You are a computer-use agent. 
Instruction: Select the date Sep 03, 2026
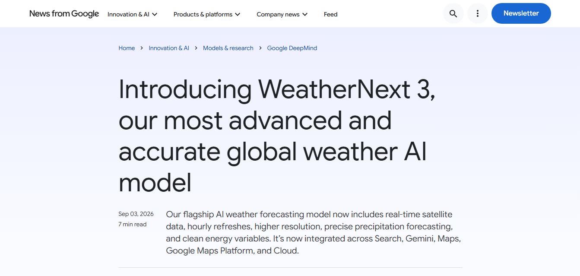pos(136,214)
